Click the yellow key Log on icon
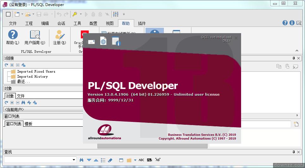This screenshot has height=168, width=305. (x=75, y=14)
